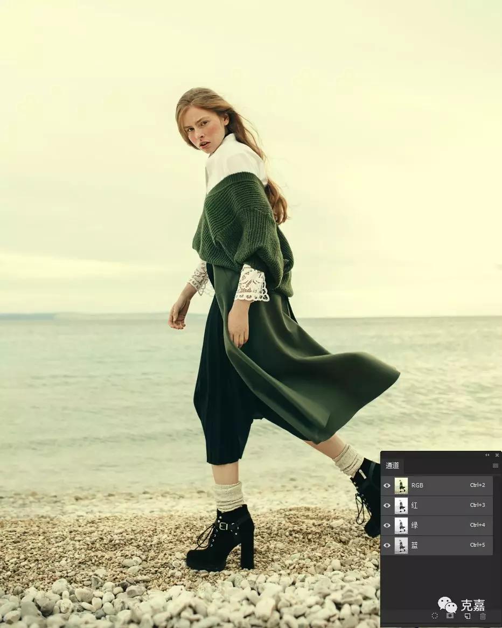Hide the RGB composite channel eye

coord(387,485)
